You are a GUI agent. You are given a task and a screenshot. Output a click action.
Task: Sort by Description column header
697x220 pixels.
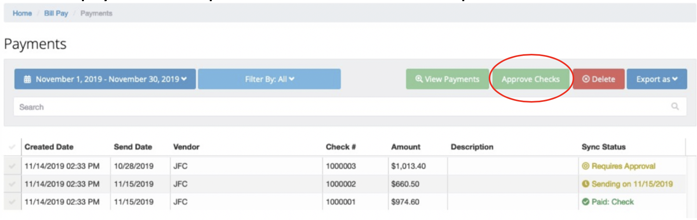coord(472,147)
